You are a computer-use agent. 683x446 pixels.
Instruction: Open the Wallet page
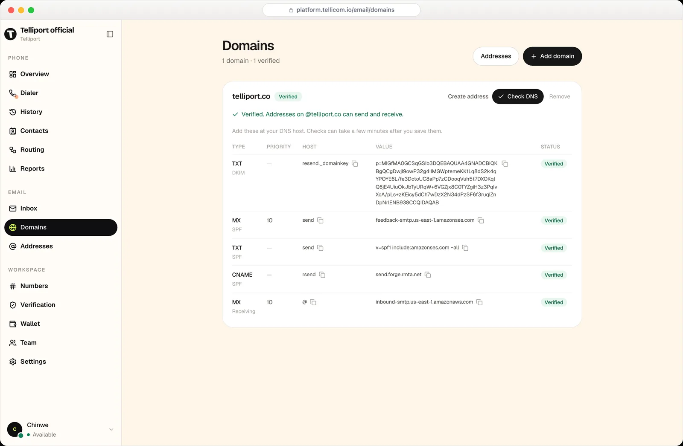61,324
